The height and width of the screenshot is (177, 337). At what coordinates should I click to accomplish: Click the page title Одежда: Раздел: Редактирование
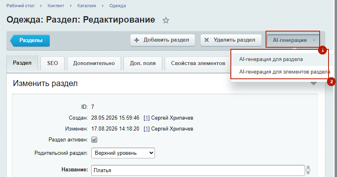tap(81, 20)
